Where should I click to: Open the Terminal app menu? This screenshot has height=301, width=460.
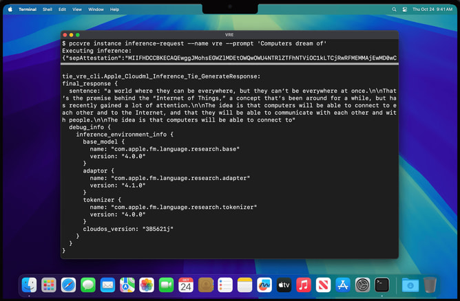(x=28, y=10)
